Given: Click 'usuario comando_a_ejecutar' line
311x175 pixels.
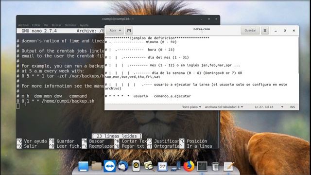Looking at the screenshot, I should tap(148, 96).
